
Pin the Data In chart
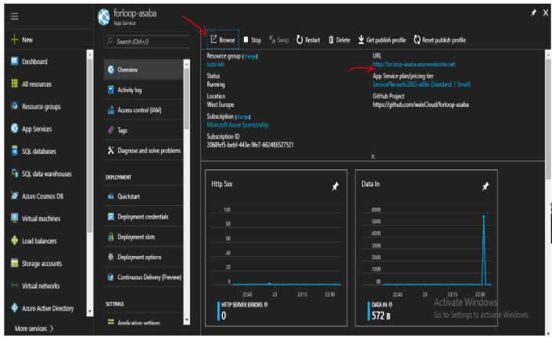pyautogui.click(x=486, y=187)
